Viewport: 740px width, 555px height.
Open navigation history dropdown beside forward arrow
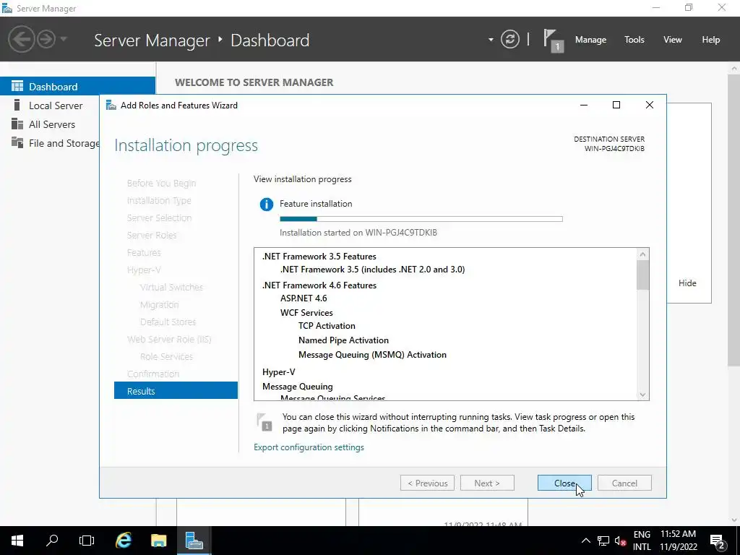click(x=64, y=39)
